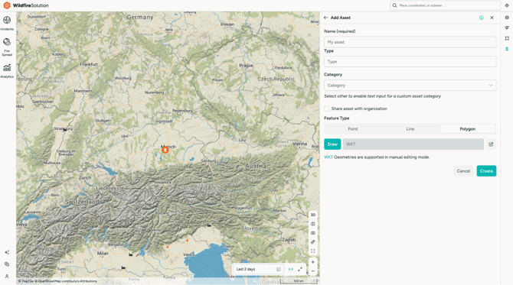Zoom in with the plus button
This screenshot has width=513, height=285.
pyautogui.click(x=312, y=262)
